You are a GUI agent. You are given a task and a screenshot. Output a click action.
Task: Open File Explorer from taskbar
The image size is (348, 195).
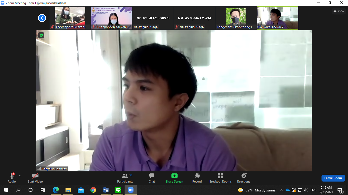pyautogui.click(x=68, y=190)
